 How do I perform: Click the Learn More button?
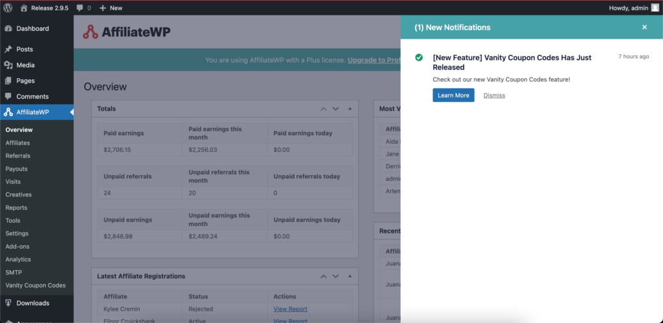(x=453, y=96)
